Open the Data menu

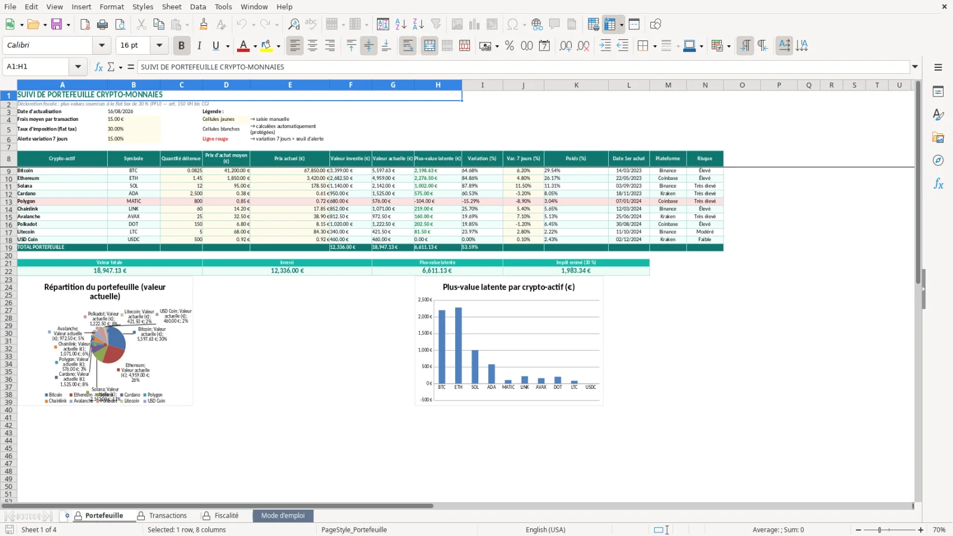point(198,7)
